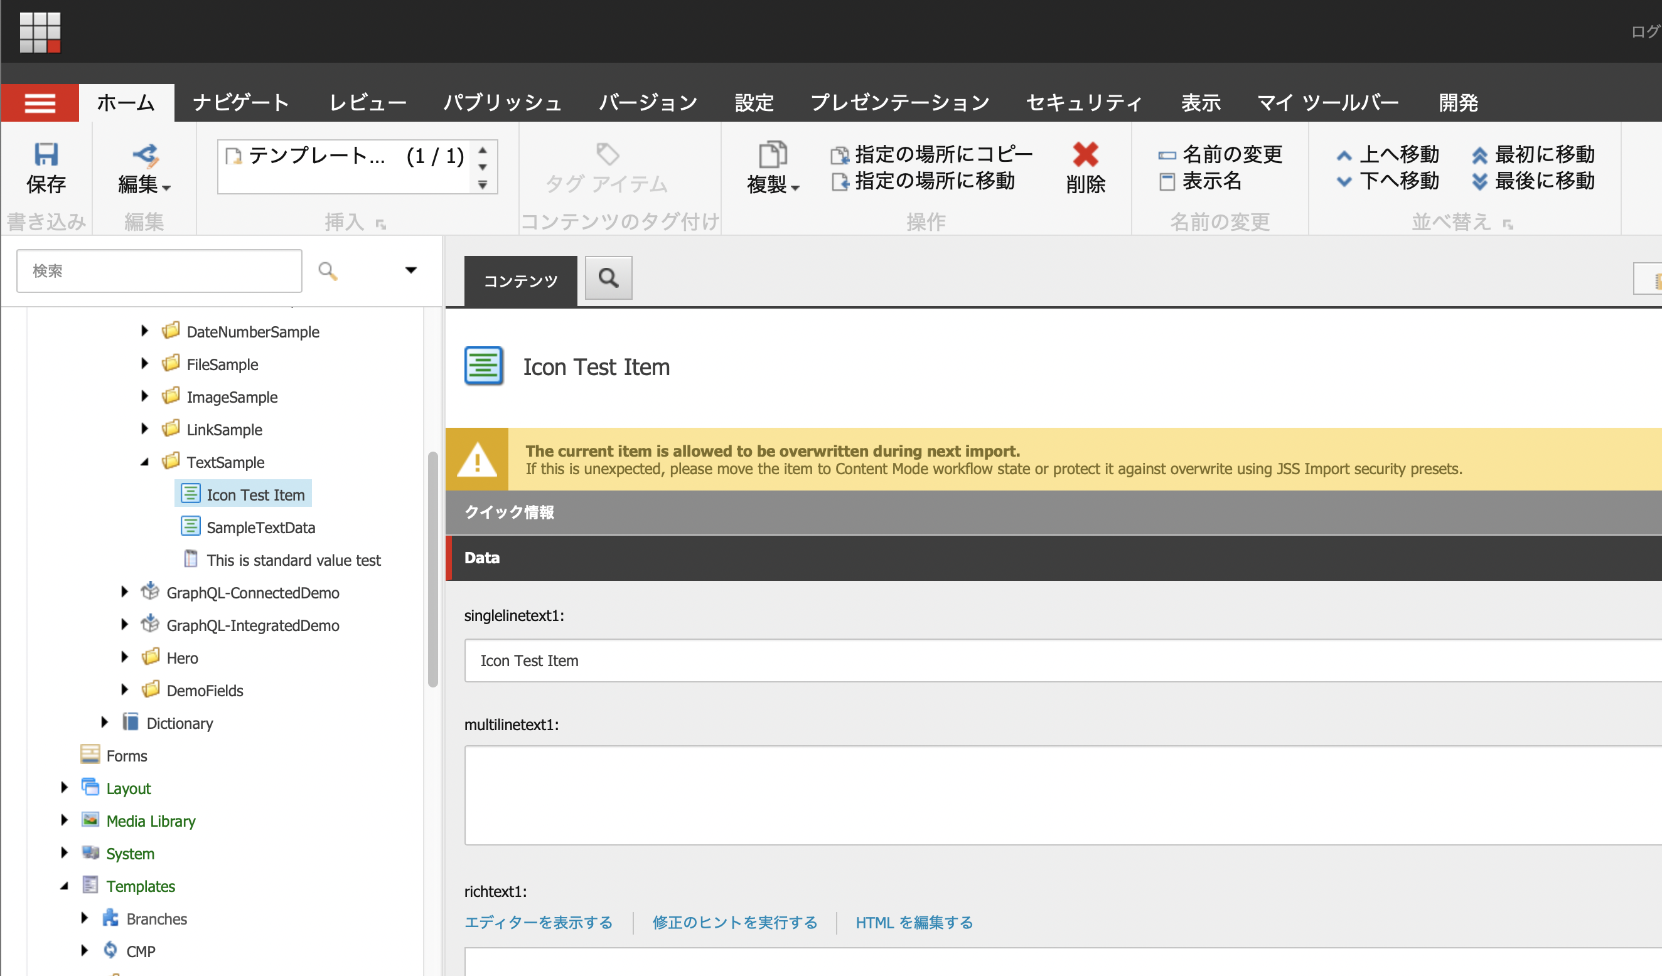Click the Save (保存) floppy icon

click(46, 155)
